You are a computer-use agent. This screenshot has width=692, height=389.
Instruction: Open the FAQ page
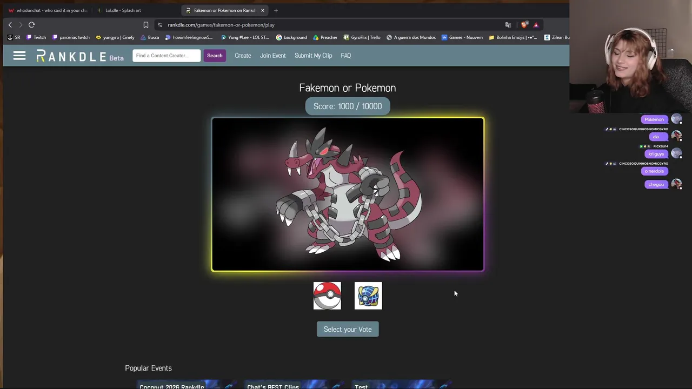click(346, 56)
